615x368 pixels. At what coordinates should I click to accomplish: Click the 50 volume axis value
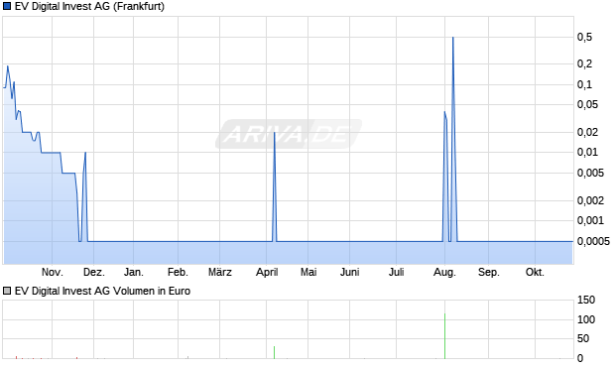pyautogui.click(x=583, y=338)
